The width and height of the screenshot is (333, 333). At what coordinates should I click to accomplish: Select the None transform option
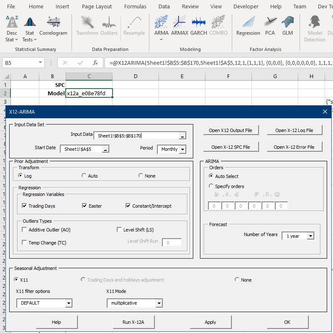(141, 175)
